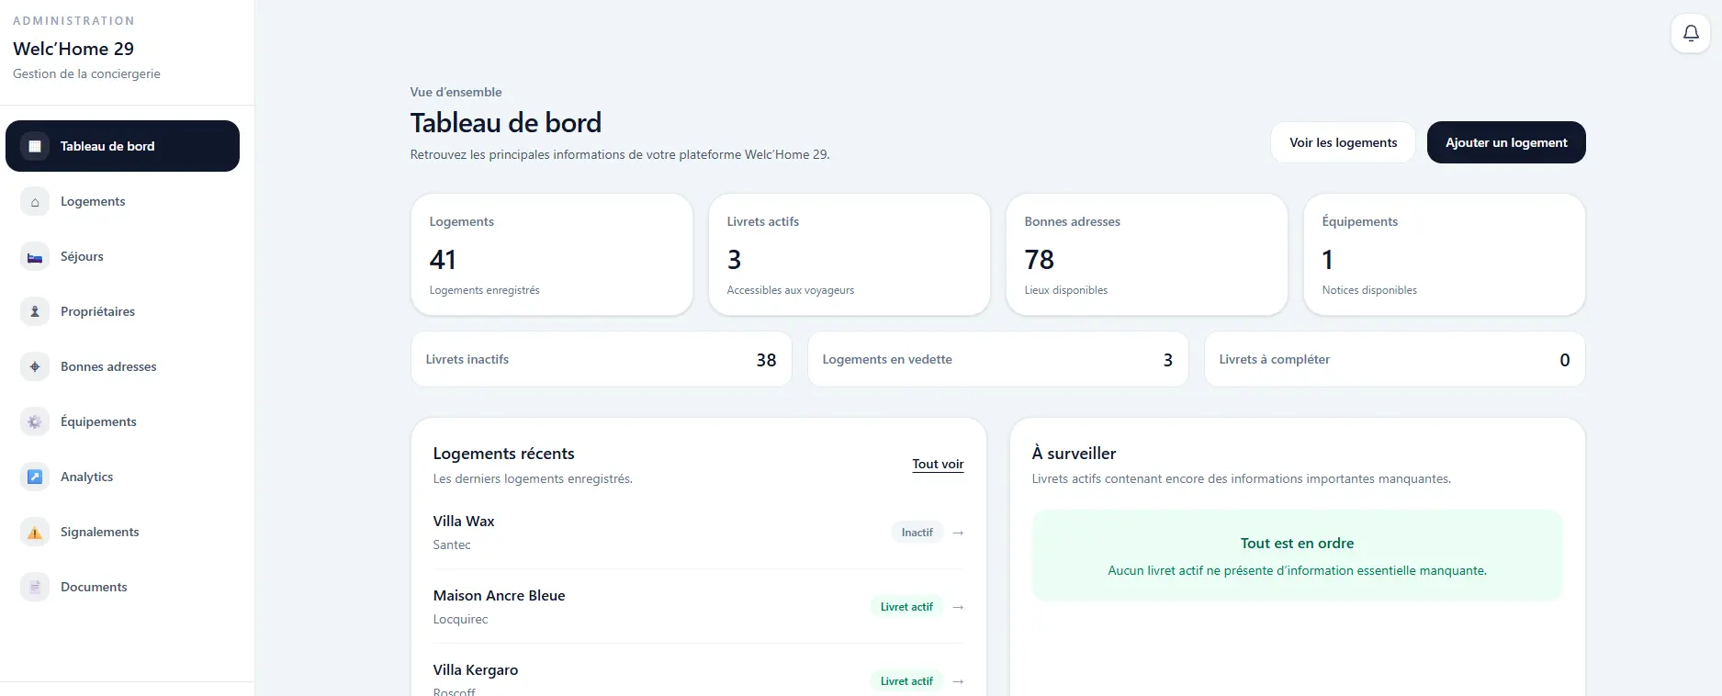Click the Séjours bed icon
Image resolution: width=1722 pixels, height=696 pixels.
coord(35,257)
